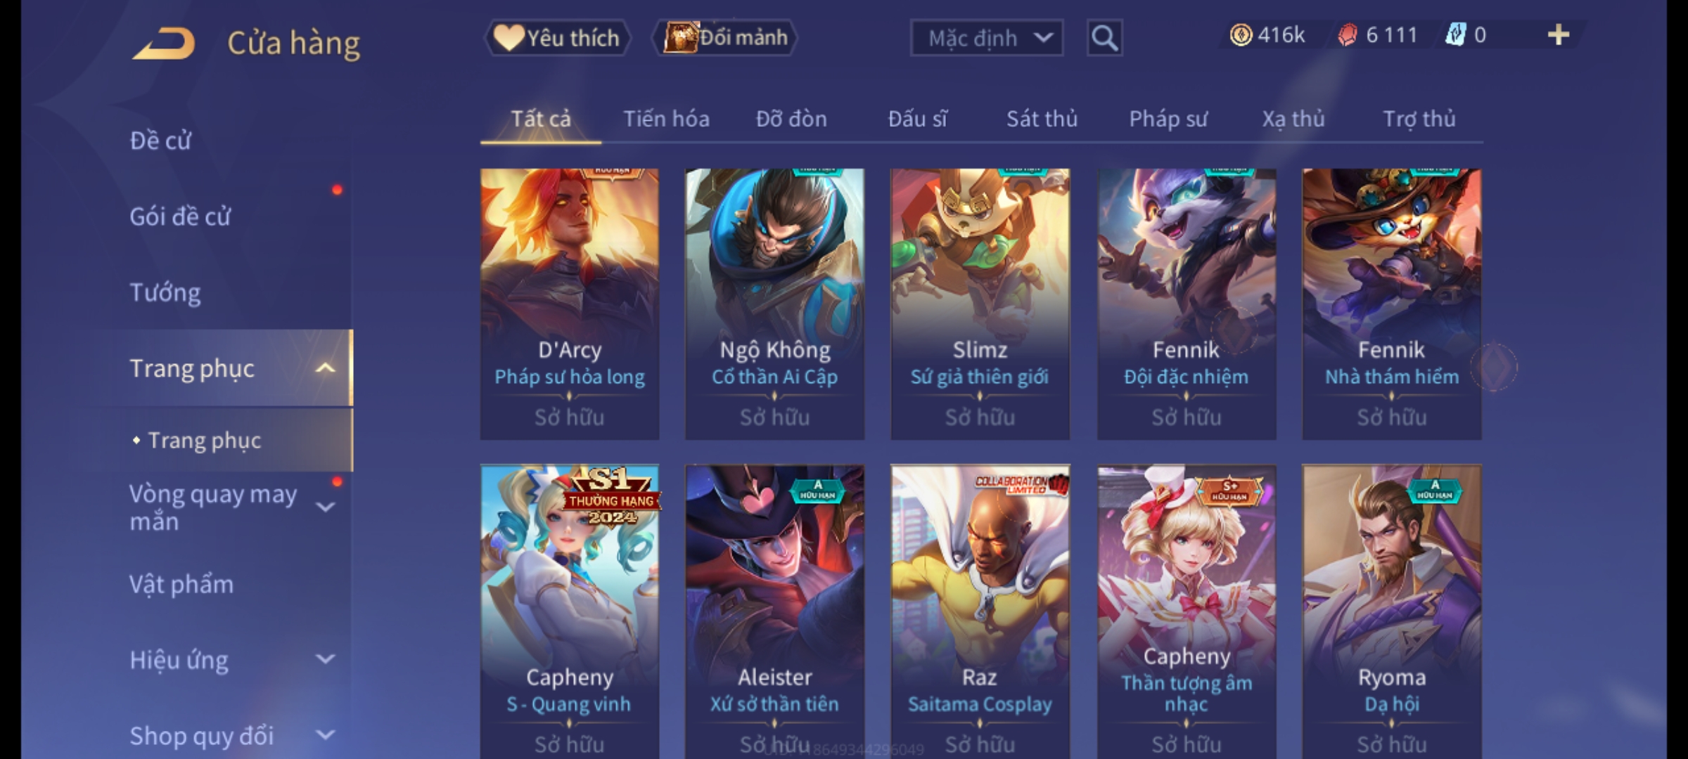Viewport: 1688px width, 759px height.
Task: Switch to the Pháp sư tab
Action: tap(1168, 119)
